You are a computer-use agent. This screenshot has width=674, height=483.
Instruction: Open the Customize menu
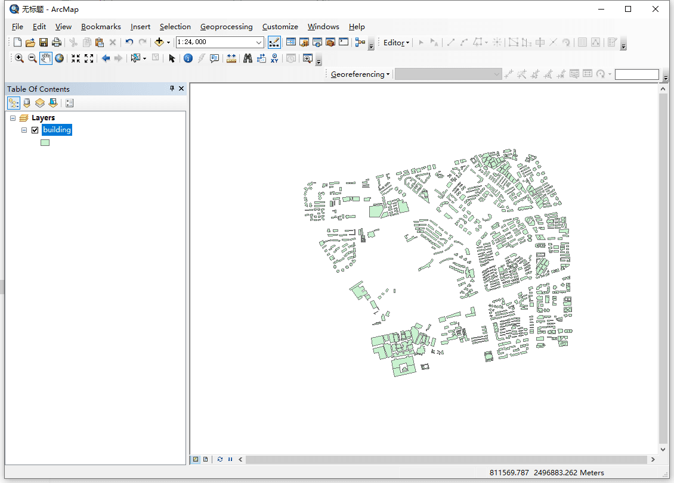[x=280, y=27]
